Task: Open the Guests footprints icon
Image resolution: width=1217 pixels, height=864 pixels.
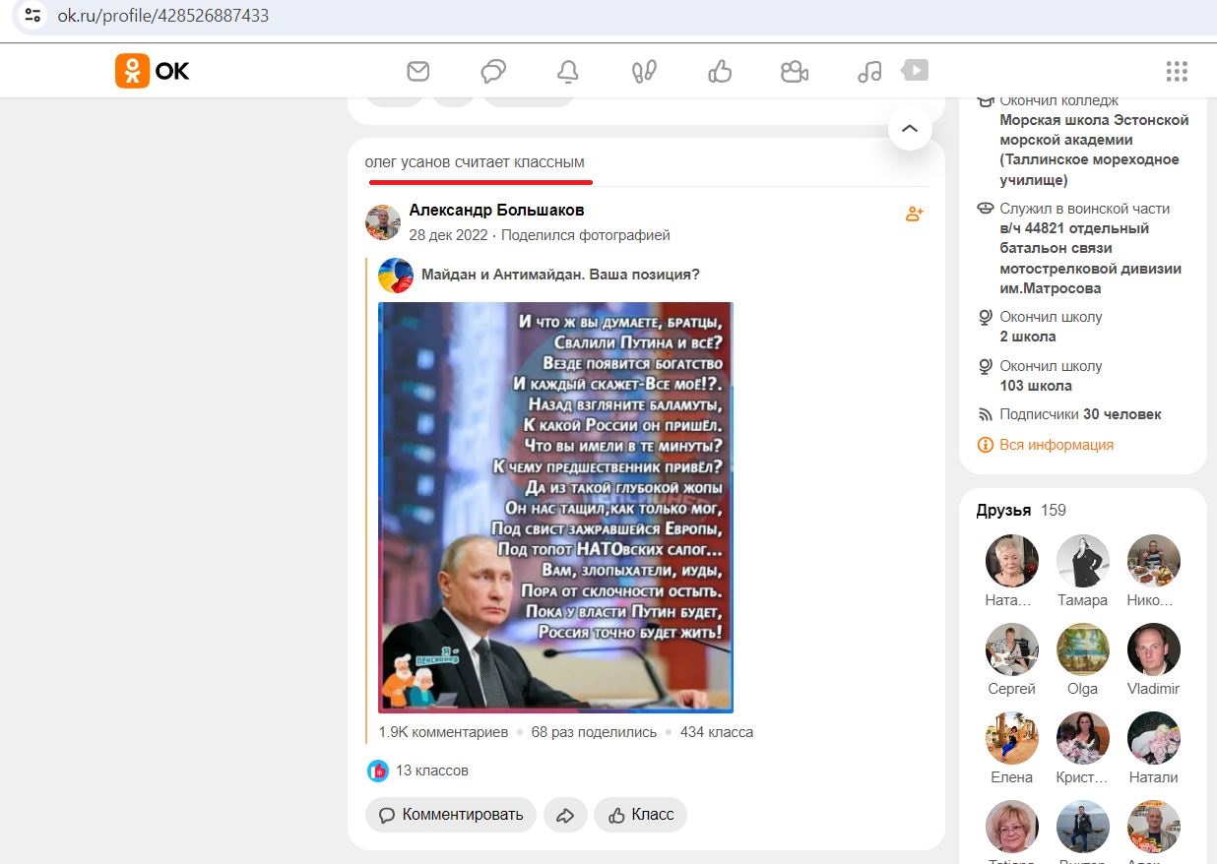Action: 644,71
